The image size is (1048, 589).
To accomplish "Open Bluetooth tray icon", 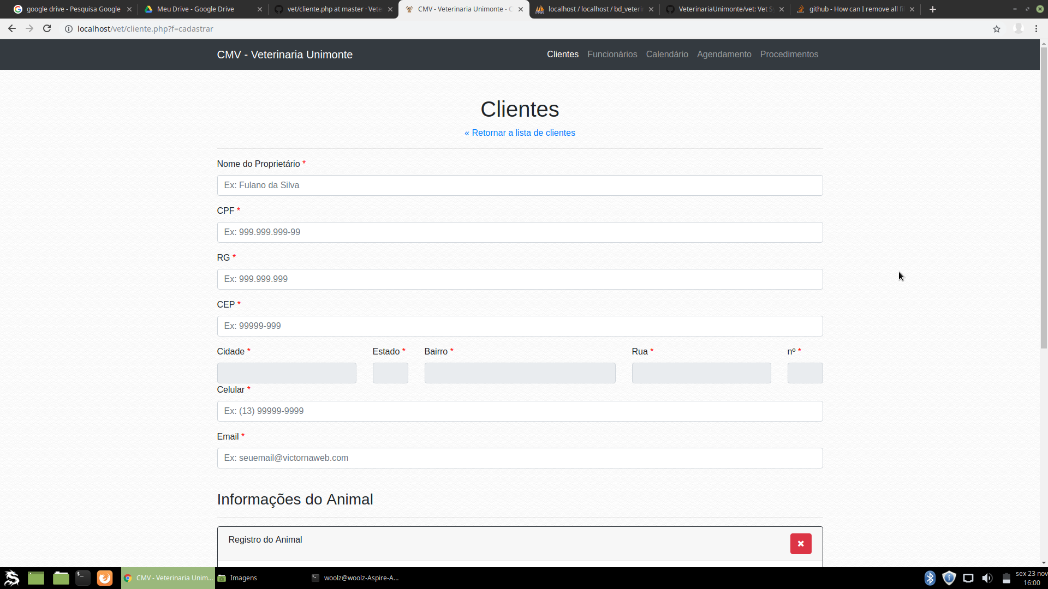I will pyautogui.click(x=930, y=578).
